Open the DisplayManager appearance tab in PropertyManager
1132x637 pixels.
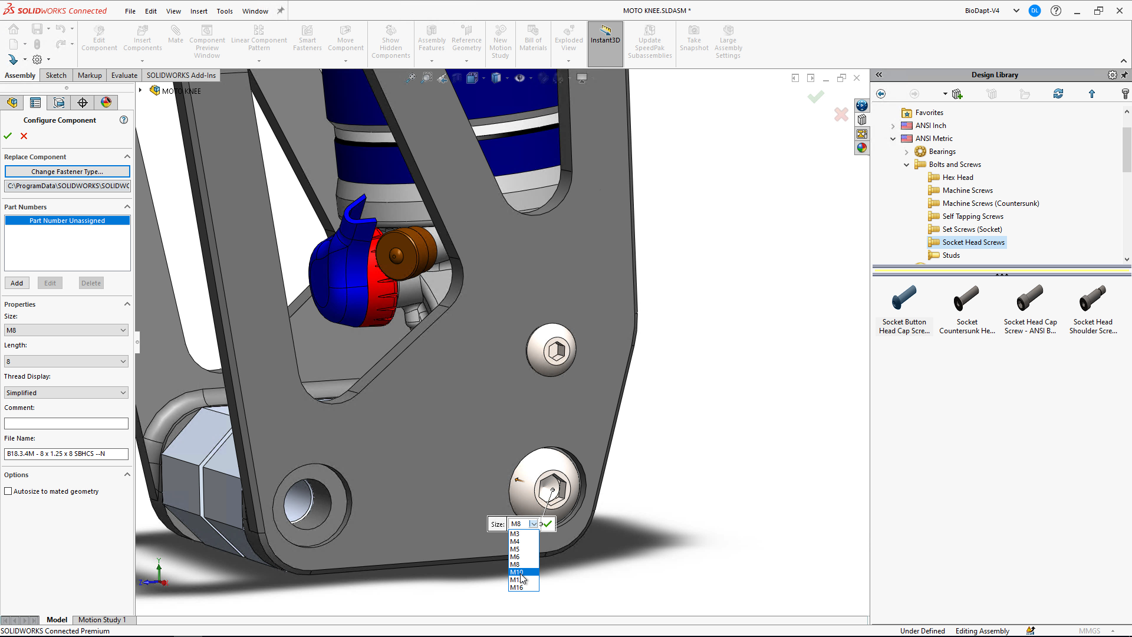(106, 102)
